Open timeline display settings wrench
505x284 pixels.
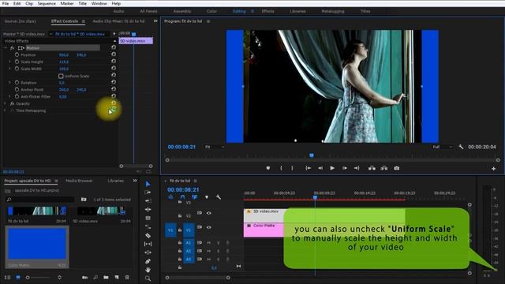tap(218, 197)
